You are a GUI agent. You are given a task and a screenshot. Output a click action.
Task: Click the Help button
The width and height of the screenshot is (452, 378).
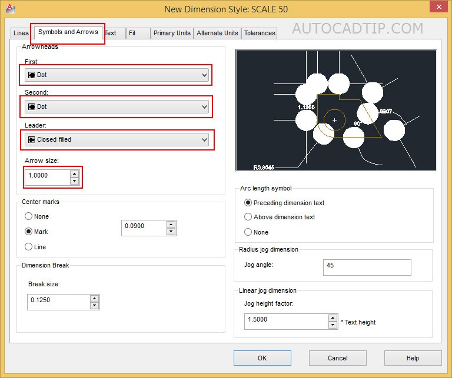coord(413,358)
